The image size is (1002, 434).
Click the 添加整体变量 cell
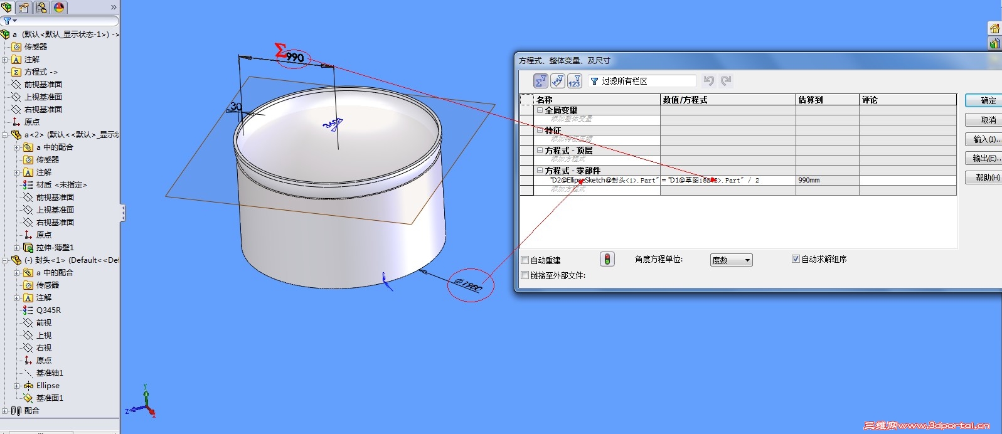(597, 119)
